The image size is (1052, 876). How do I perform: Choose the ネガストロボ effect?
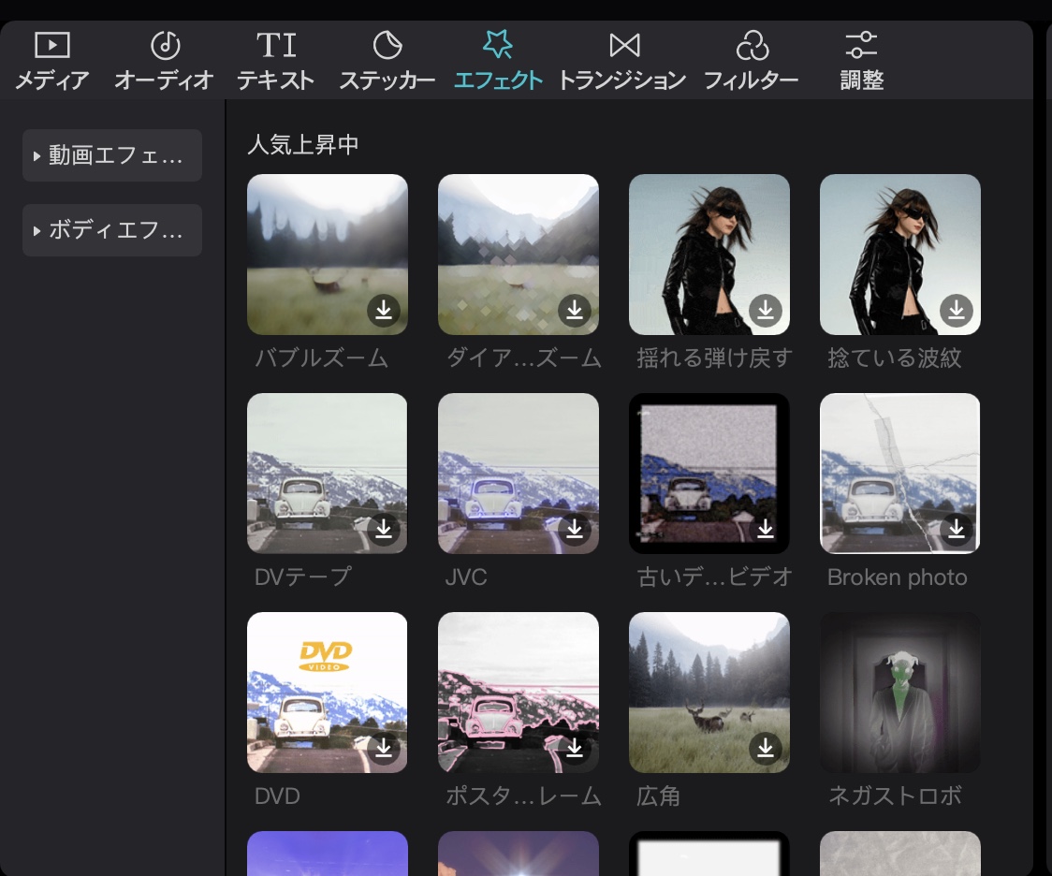click(x=899, y=693)
